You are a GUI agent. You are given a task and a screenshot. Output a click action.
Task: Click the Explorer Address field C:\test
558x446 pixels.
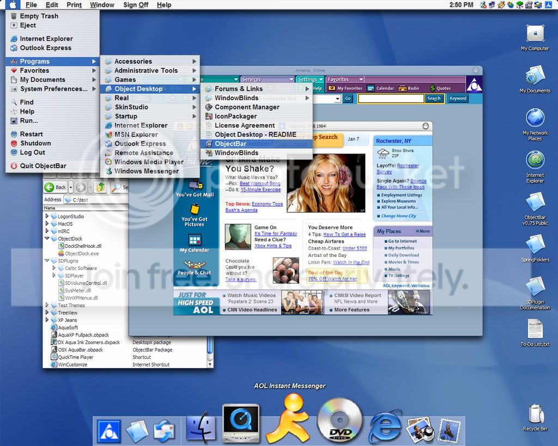click(x=96, y=200)
